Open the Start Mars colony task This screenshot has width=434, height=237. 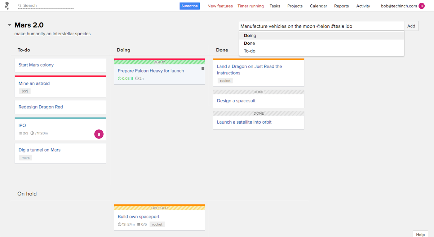click(36, 65)
